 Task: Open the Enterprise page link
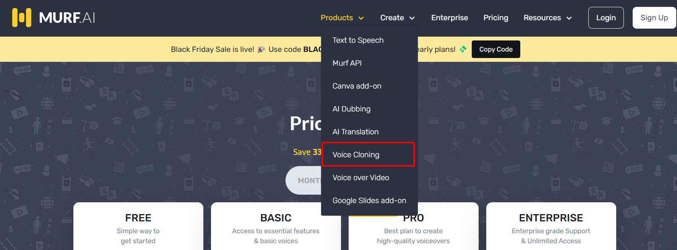tap(450, 18)
